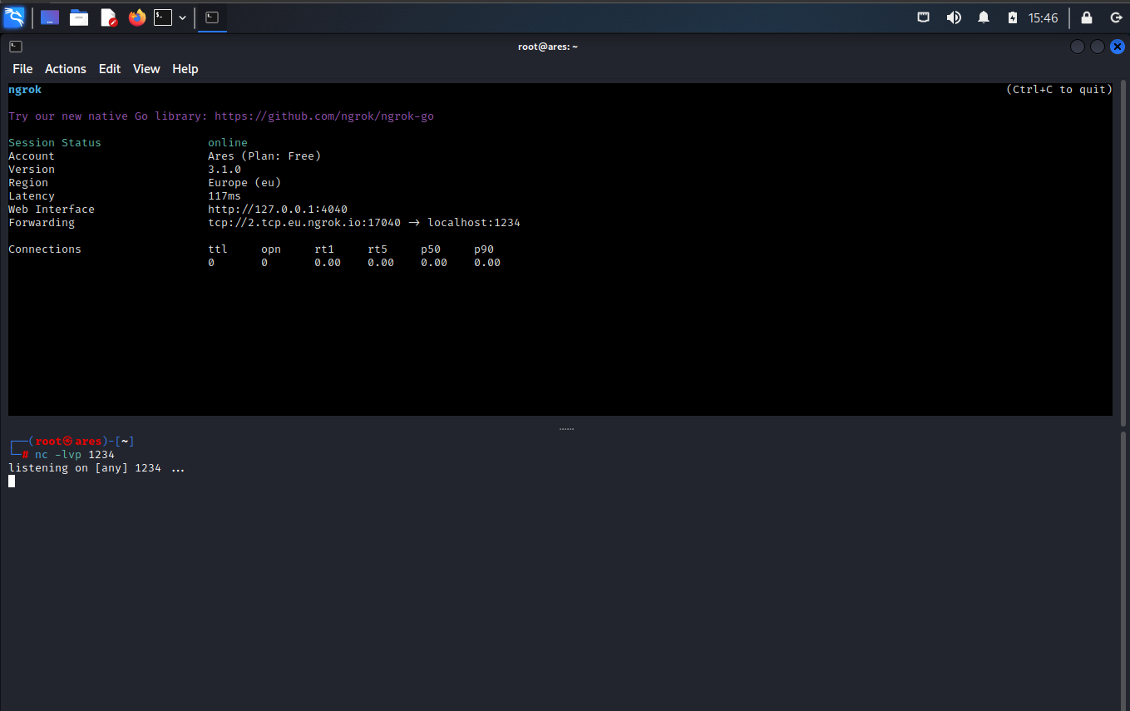Open the 15:46 clock

1043,17
